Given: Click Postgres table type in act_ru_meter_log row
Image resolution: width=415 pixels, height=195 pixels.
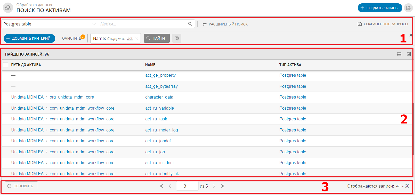Looking at the screenshot, I should pos(293,130).
